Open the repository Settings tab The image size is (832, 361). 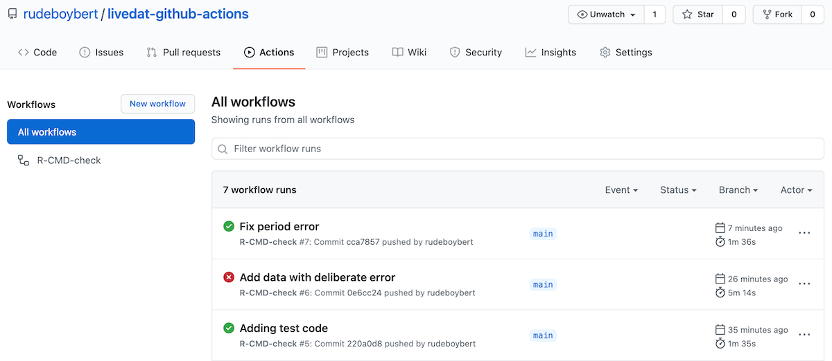[626, 53]
